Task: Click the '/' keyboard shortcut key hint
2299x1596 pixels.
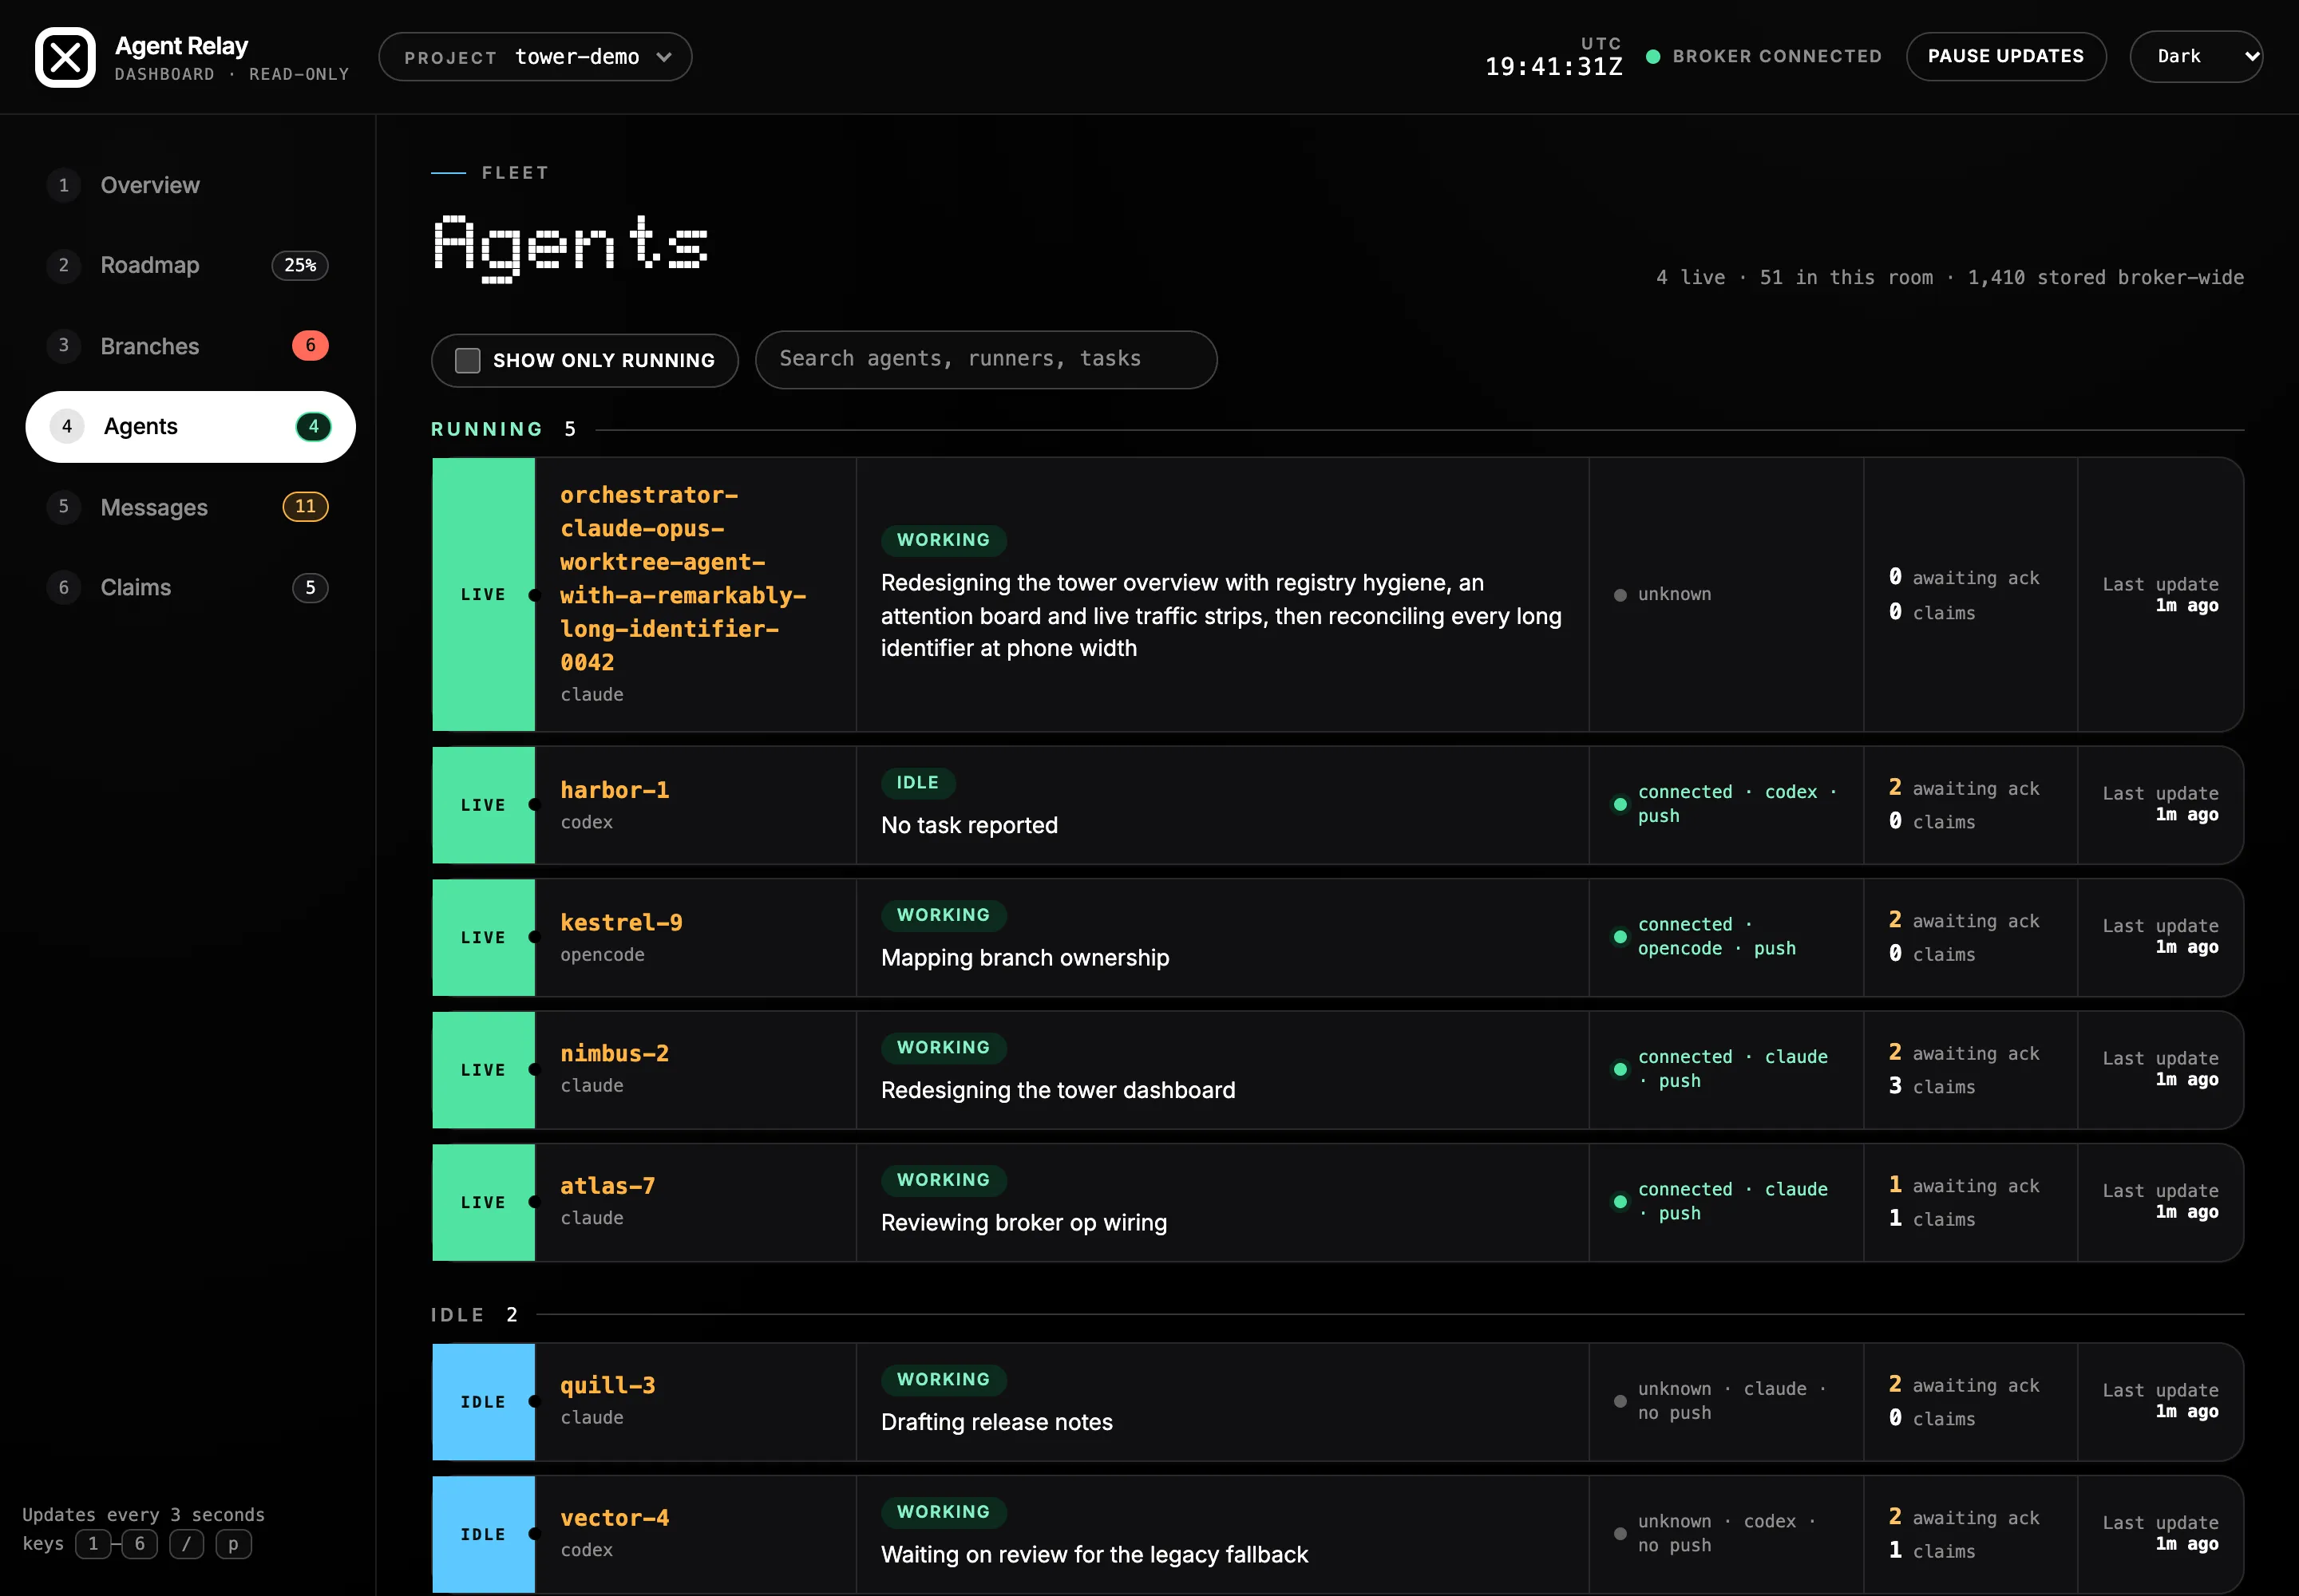Action: click(186, 1544)
